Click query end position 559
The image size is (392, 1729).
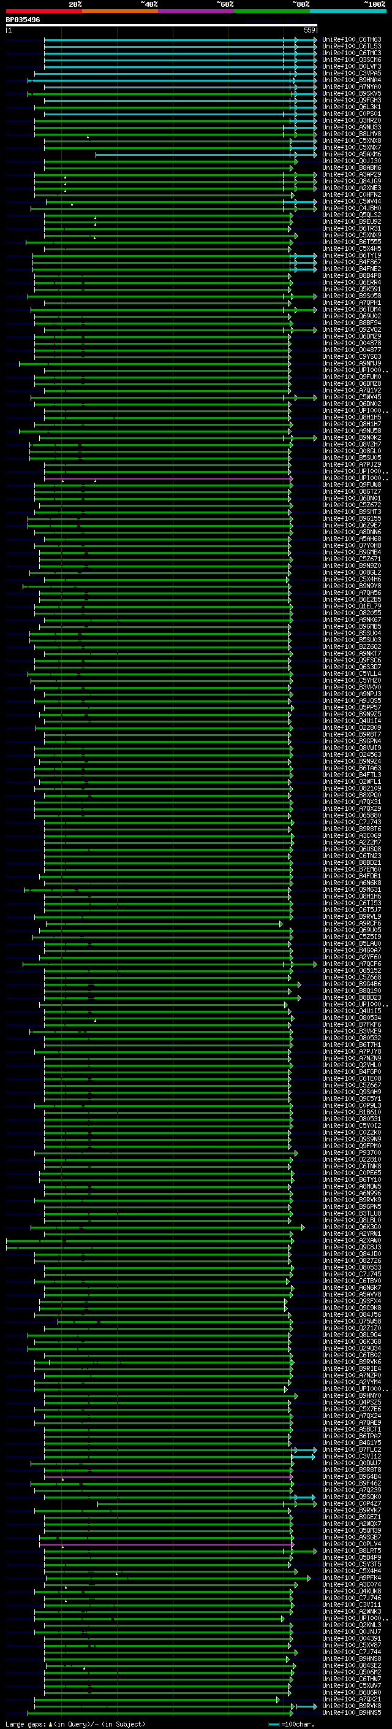point(309,30)
